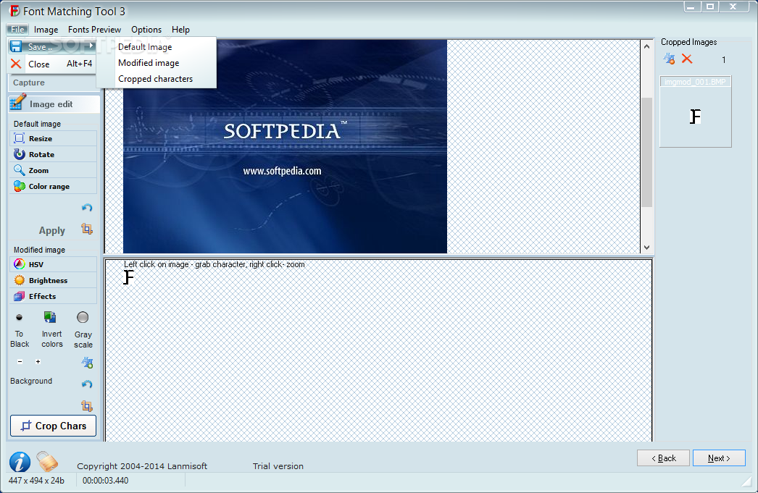Undo default image changes with arrow icon
The image size is (758, 493).
[87, 208]
